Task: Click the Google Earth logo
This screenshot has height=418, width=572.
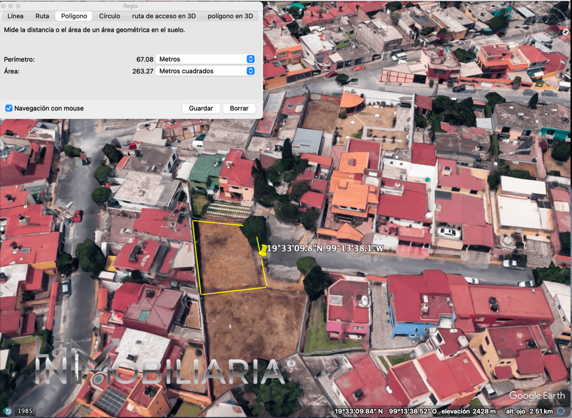Action: (538, 396)
